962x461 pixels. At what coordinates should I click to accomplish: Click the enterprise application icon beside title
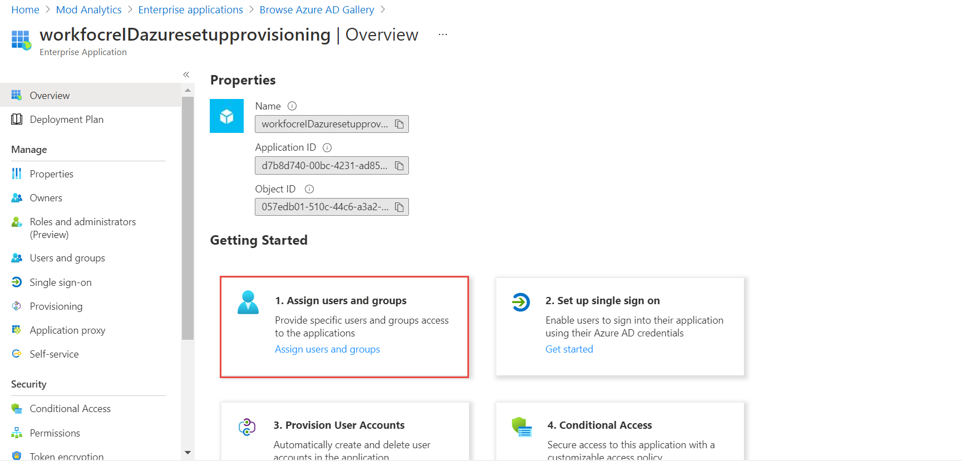coord(21,40)
